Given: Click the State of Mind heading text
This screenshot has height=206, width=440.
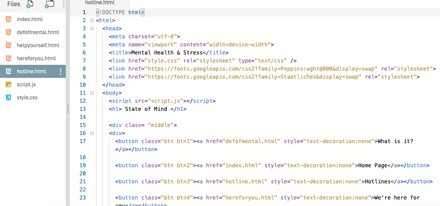Looking at the screenshot, I should pos(146,109).
